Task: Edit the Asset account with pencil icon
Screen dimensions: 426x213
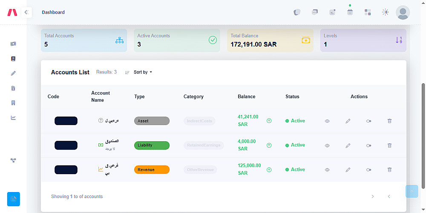Action: point(348,121)
